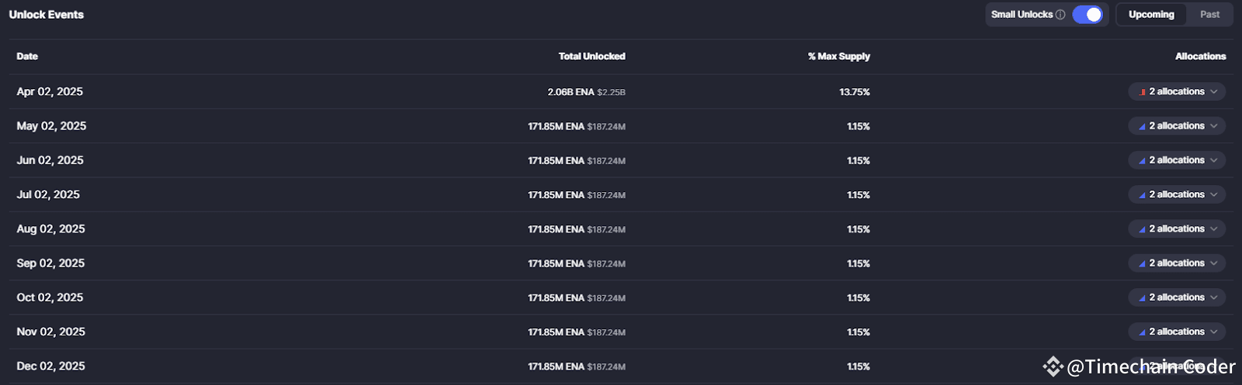Click the blue allocation icon for Aug 02

pos(1143,229)
